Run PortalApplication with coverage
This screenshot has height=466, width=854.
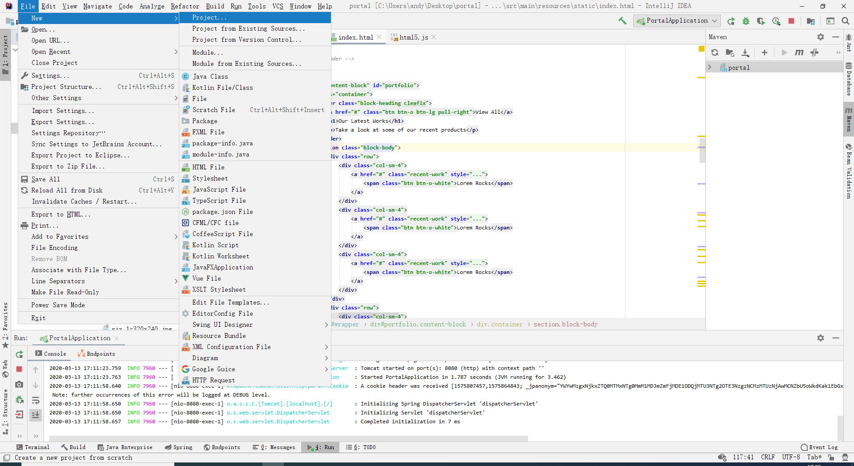click(x=761, y=21)
